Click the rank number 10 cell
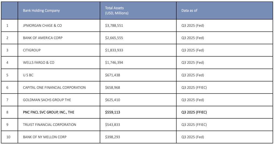274x144 pixels. coord(8,137)
